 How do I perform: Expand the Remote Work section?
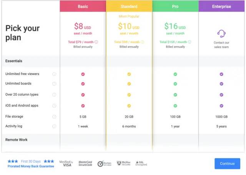tap(17, 140)
